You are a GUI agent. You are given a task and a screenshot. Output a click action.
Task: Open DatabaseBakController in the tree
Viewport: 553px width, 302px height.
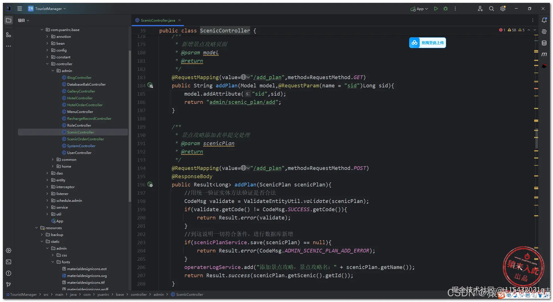(x=83, y=84)
